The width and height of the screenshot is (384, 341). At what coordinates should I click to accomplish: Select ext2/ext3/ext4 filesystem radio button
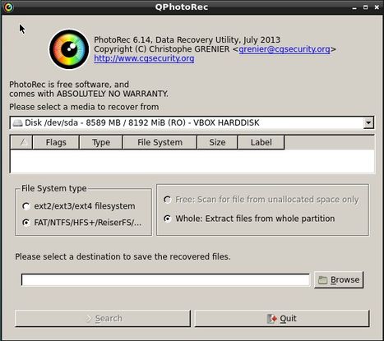coord(79,206)
